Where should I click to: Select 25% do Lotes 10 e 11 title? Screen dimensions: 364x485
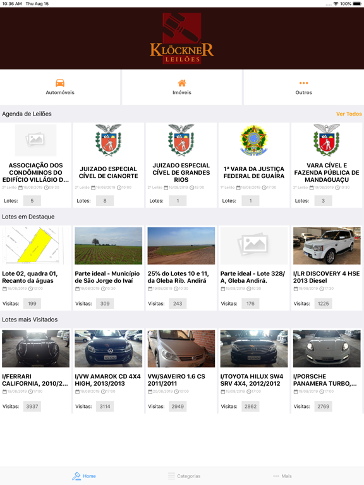coord(178,277)
